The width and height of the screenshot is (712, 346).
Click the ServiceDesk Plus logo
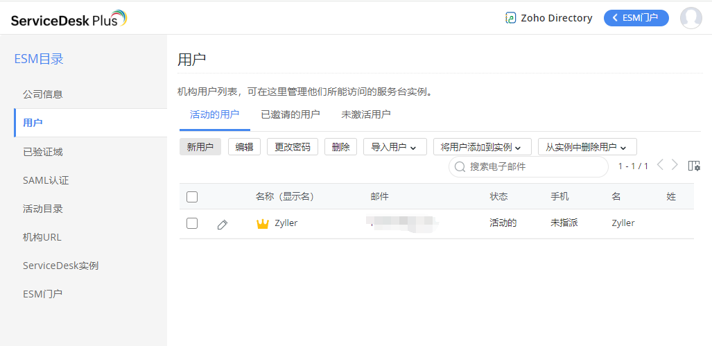[69, 19]
